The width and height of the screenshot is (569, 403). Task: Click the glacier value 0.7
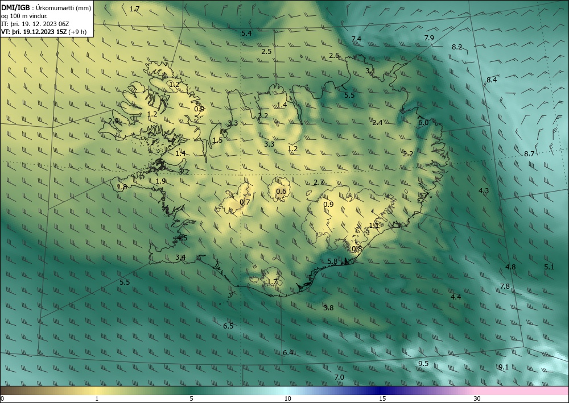tap(245, 202)
